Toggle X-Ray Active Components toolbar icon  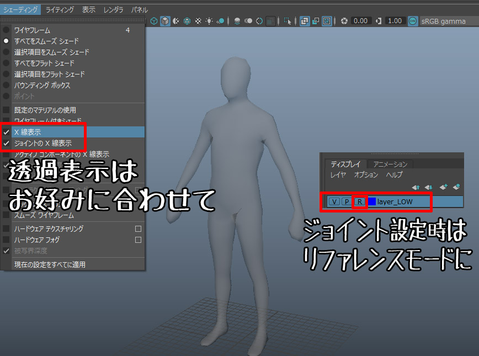316,21
